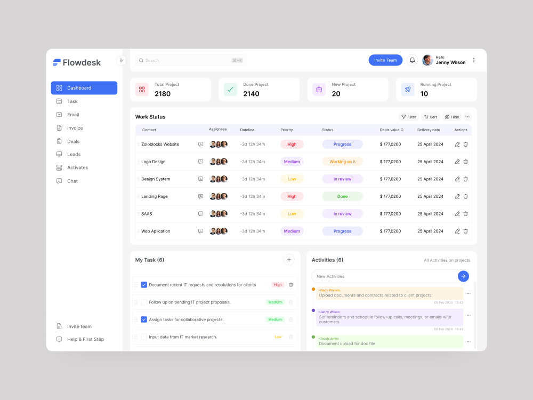Go to Dashboard in sidebar
The image size is (533, 400).
coord(84,88)
